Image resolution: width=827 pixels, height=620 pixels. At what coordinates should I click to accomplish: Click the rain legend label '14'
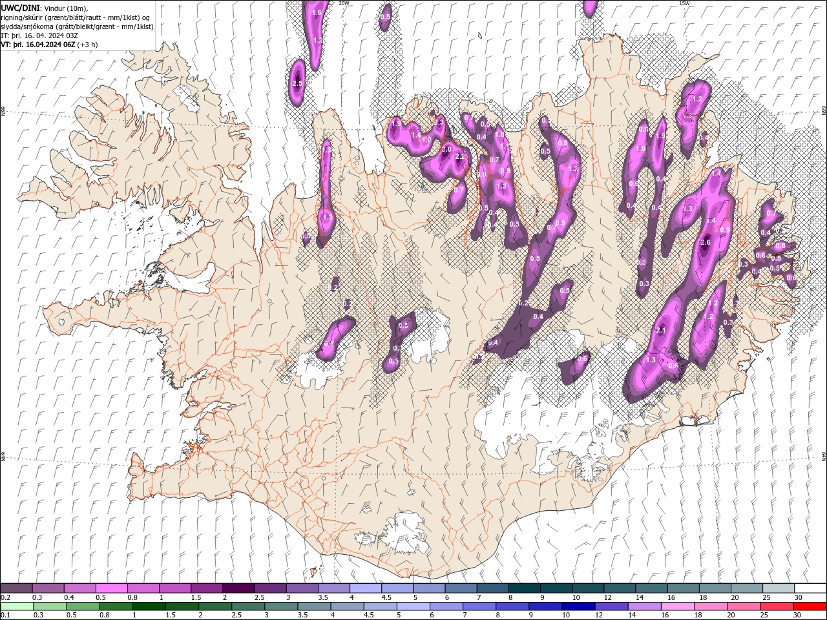tap(632, 615)
